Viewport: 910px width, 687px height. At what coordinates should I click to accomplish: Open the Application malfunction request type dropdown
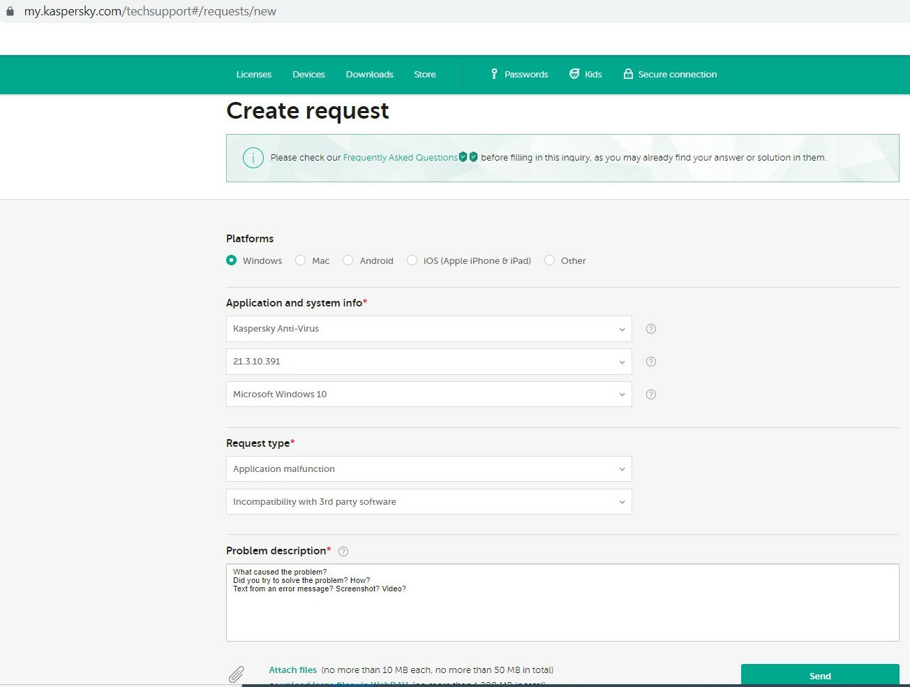pyautogui.click(x=428, y=469)
